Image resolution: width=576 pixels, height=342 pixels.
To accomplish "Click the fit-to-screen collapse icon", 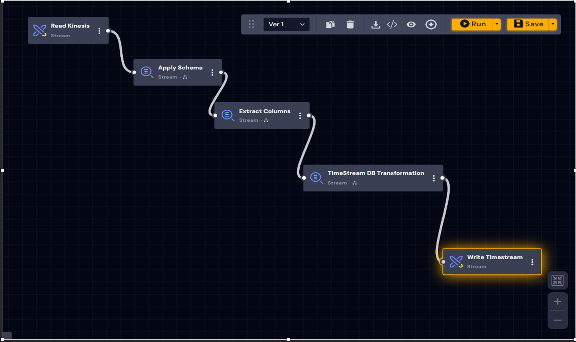I will (557, 280).
